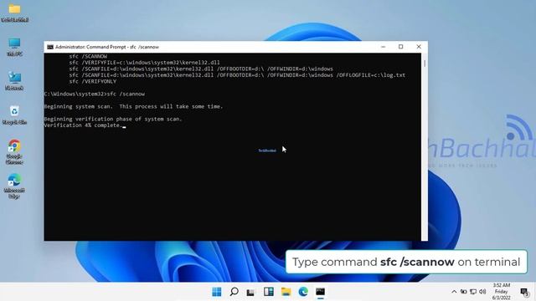This screenshot has width=536, height=301.
Task: Click 'Beginning system scan' text line
Action: (133, 106)
